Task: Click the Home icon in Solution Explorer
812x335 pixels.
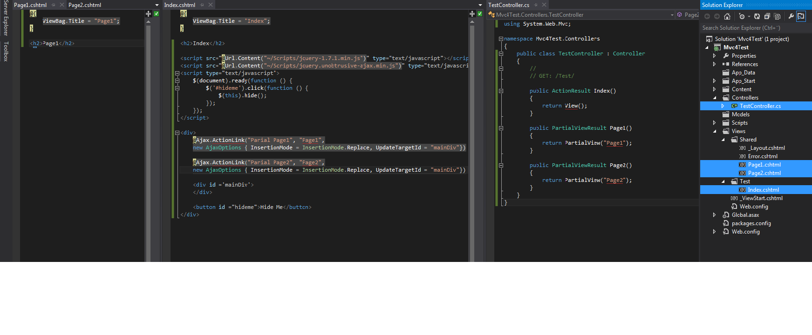Action: [x=727, y=16]
